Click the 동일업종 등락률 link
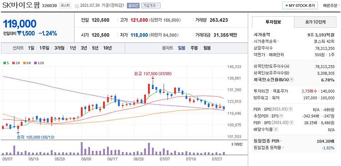341x166 pixels. coord(268,148)
